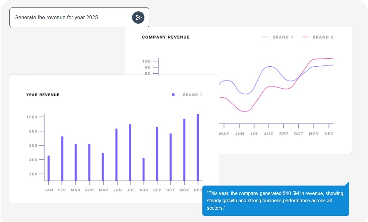Click the pink Brand 2 line near December
368x222 pixels.
[329, 58]
